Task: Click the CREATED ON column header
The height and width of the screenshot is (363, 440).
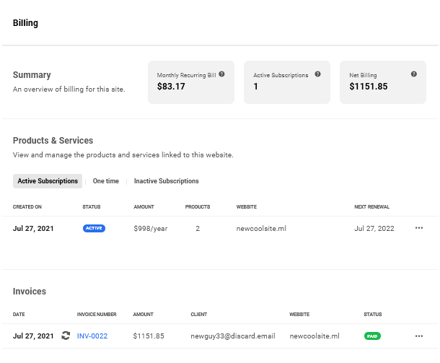Action: (27, 207)
